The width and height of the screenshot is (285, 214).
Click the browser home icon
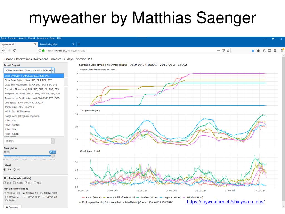coord(259,50)
